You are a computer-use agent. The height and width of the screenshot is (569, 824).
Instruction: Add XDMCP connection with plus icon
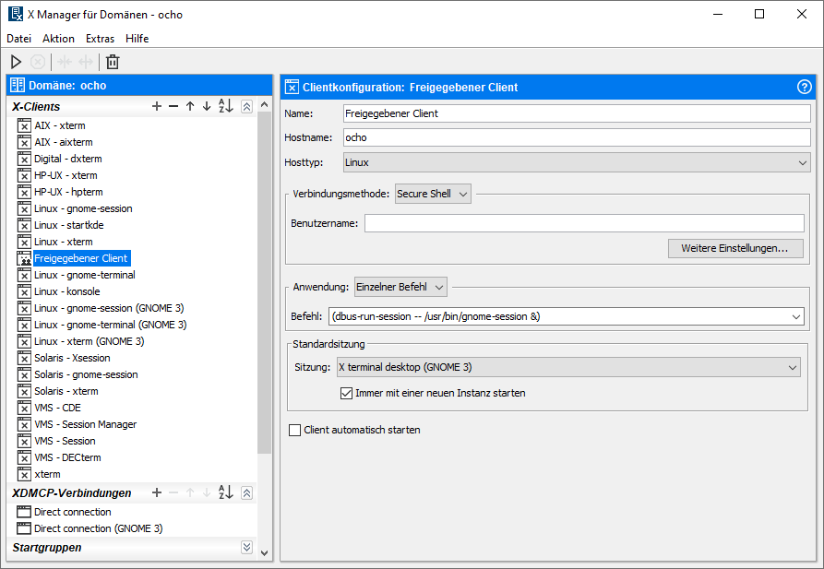[x=157, y=493]
